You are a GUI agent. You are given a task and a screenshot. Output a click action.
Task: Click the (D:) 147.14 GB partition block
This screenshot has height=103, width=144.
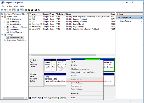[x=55, y=79]
